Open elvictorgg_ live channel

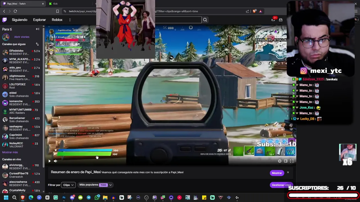pos(21,167)
